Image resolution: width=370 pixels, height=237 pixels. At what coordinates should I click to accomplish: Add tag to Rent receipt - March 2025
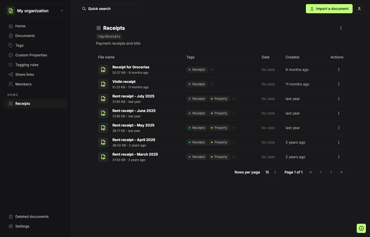(x=234, y=157)
